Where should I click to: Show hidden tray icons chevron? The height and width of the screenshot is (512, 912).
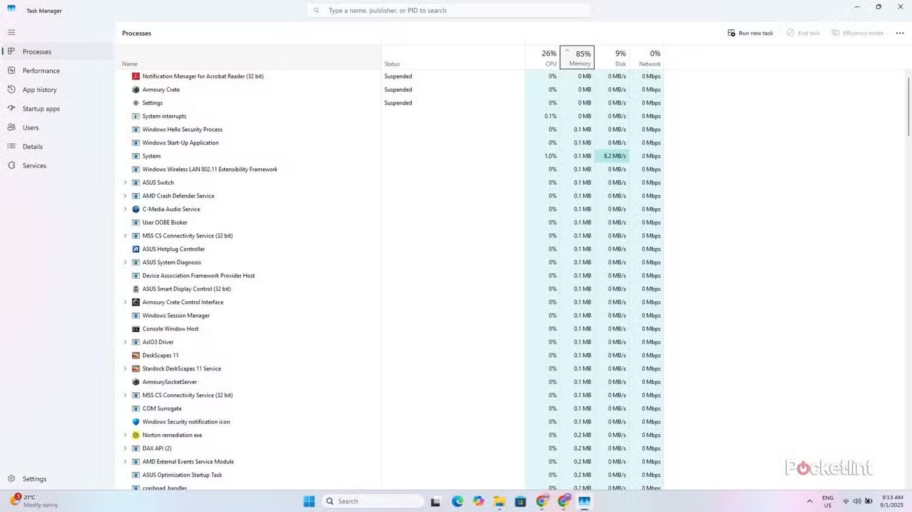(809, 501)
